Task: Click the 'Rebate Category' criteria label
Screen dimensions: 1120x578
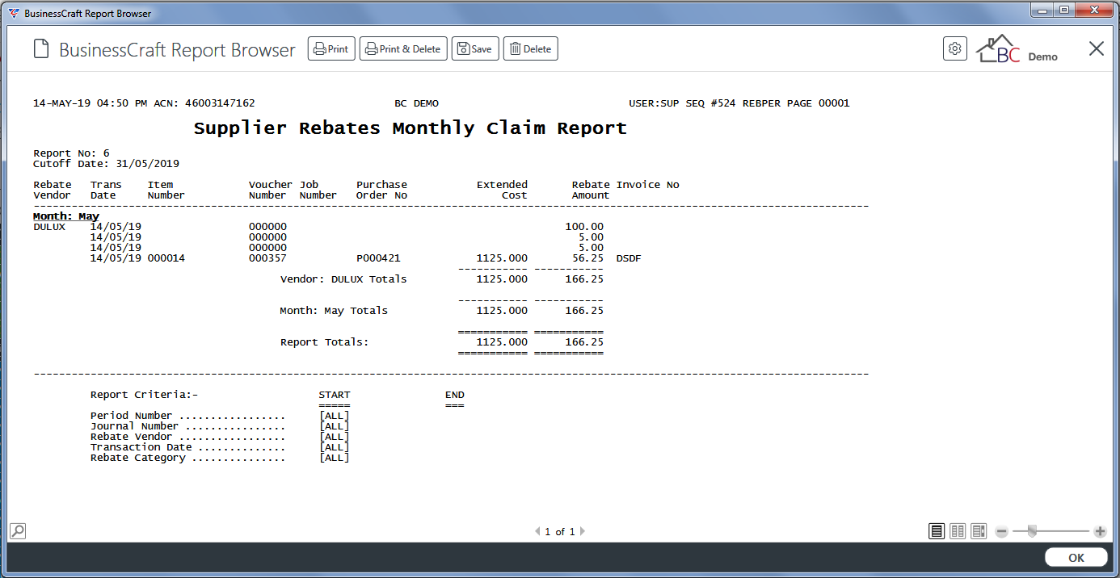Action: click(138, 458)
